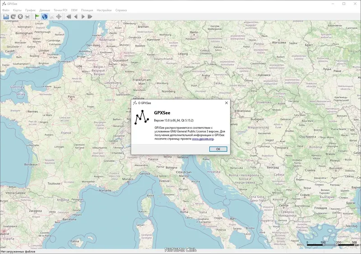Open the Позиция menu
361x254 pixels.
(x=87, y=10)
